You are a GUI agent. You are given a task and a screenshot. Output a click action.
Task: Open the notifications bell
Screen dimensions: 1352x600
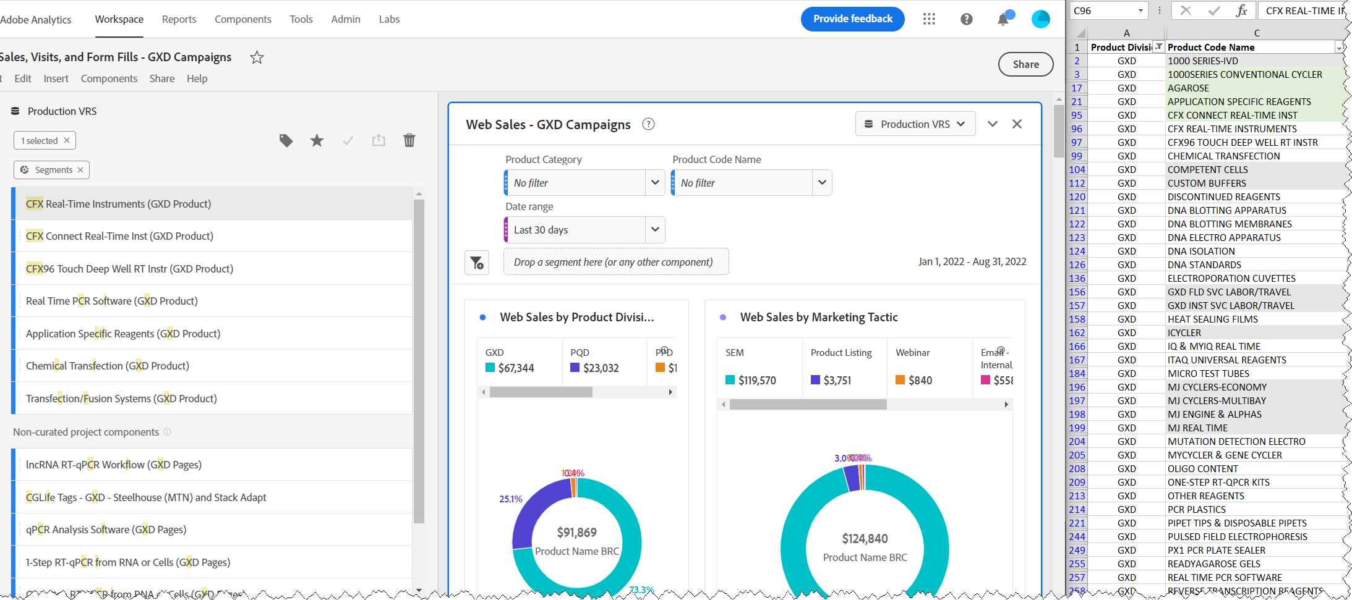1003,20
